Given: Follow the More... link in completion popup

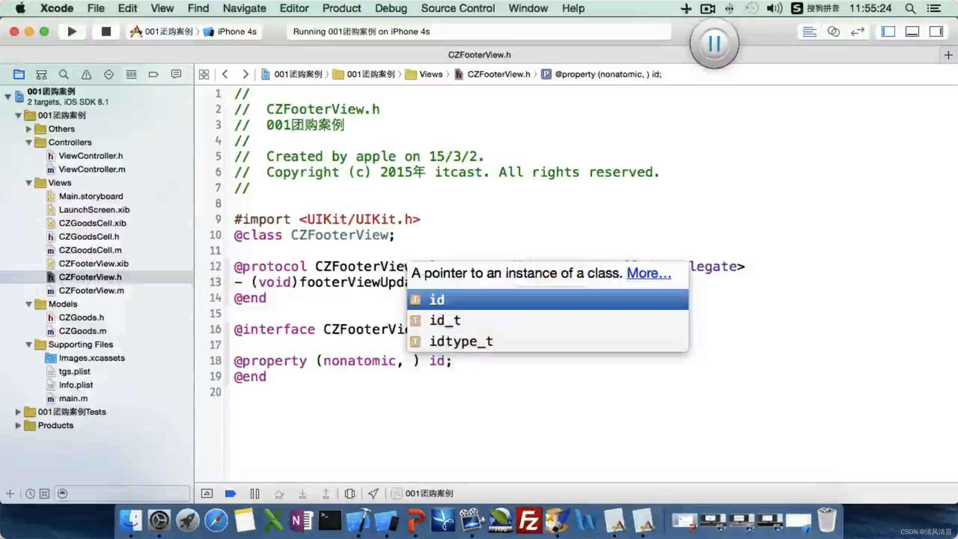Looking at the screenshot, I should coord(649,273).
